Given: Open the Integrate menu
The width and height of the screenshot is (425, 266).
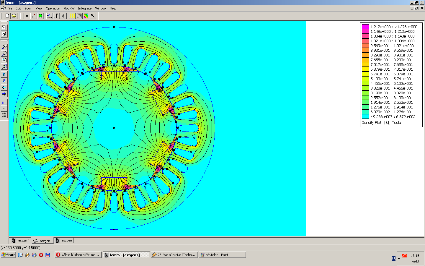Looking at the screenshot, I should pos(85,8).
